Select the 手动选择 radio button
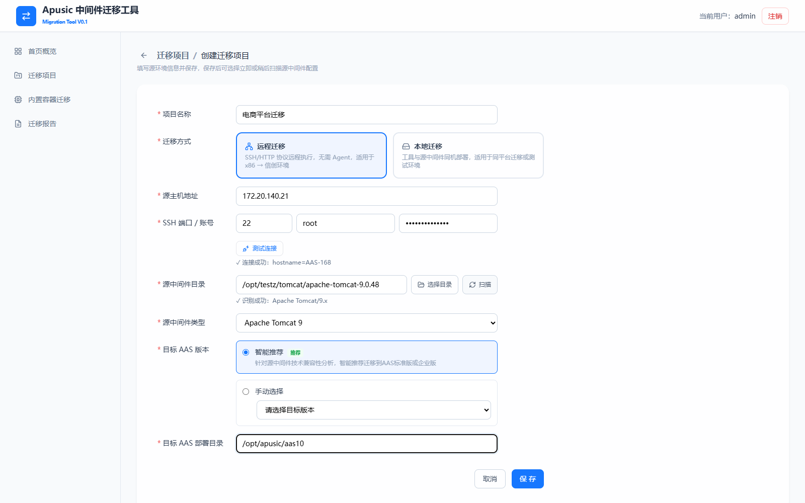 point(246,392)
